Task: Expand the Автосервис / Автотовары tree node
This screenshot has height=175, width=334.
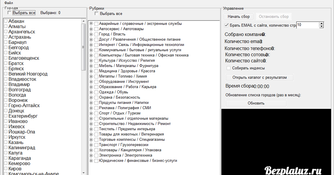Action: click(x=91, y=29)
